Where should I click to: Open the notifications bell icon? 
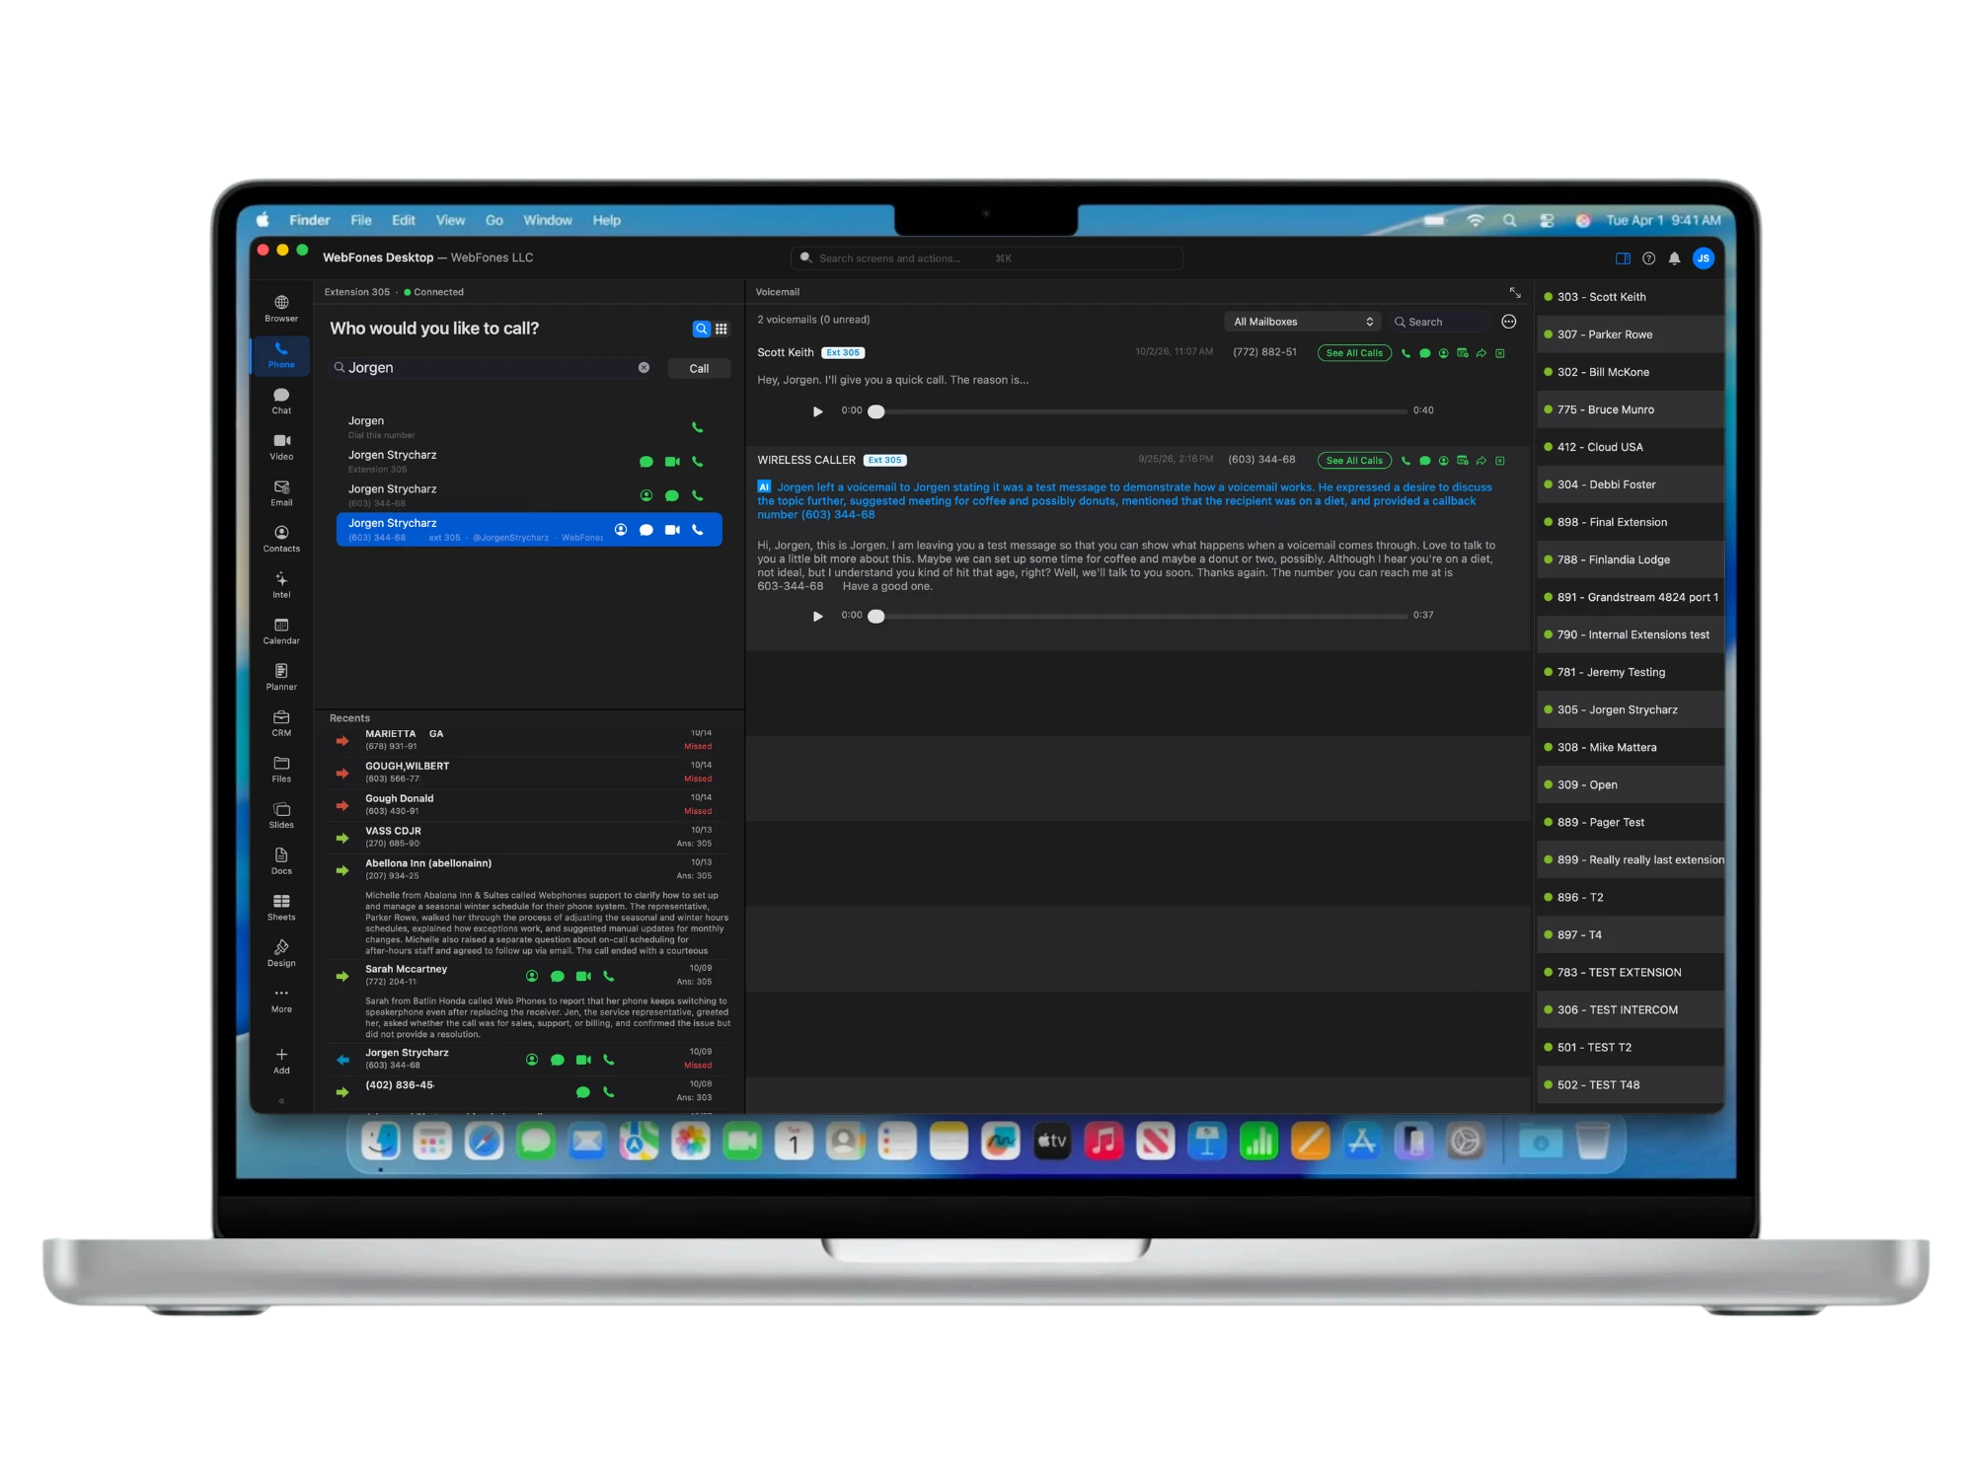click(1674, 259)
